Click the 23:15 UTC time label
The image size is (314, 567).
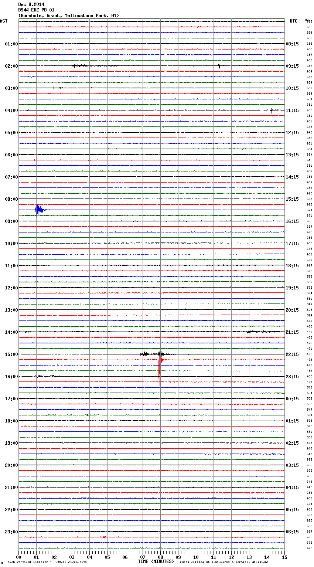292,377
